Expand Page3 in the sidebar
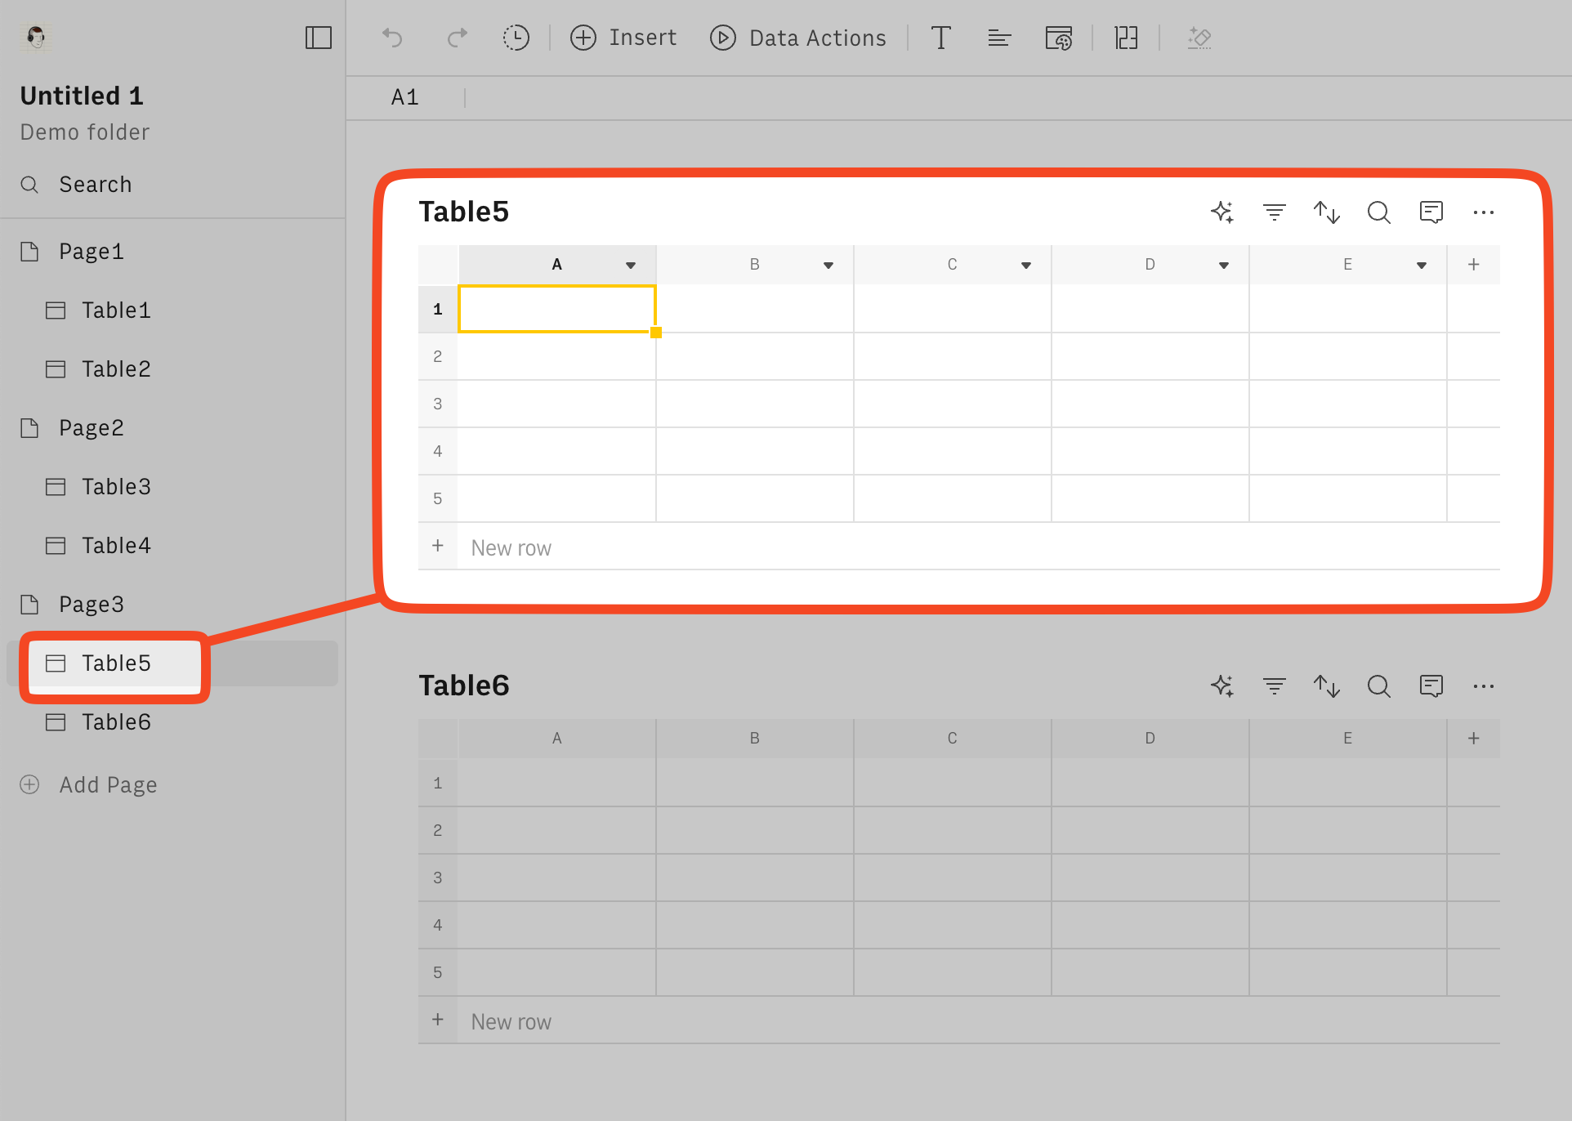This screenshot has width=1572, height=1121. pyautogui.click(x=90, y=603)
